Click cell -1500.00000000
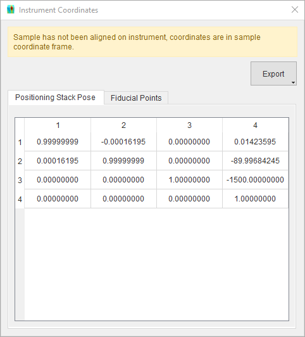 click(x=255, y=180)
